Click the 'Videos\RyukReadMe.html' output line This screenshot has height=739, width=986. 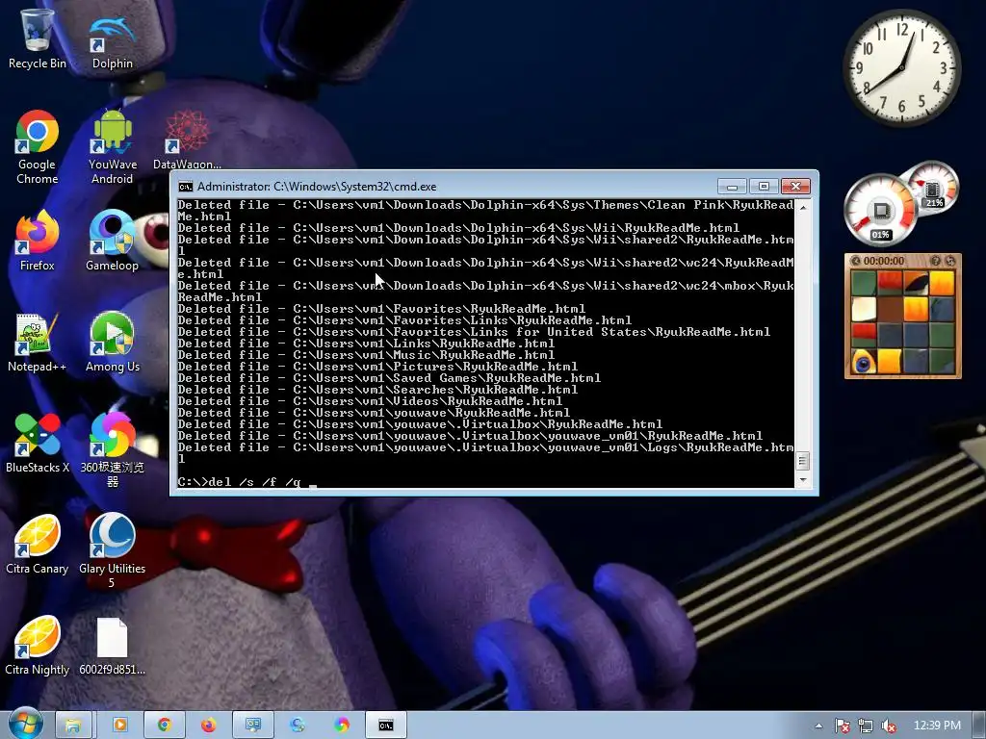pos(370,401)
